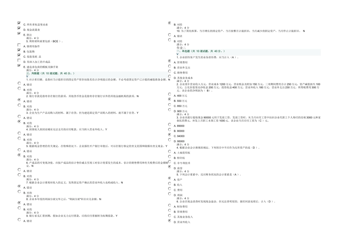The height and width of the screenshot is (245, 347).
Task: Pick B. 对的 for question 4 应付账款转营业外收入
Action: pos(19,138)
